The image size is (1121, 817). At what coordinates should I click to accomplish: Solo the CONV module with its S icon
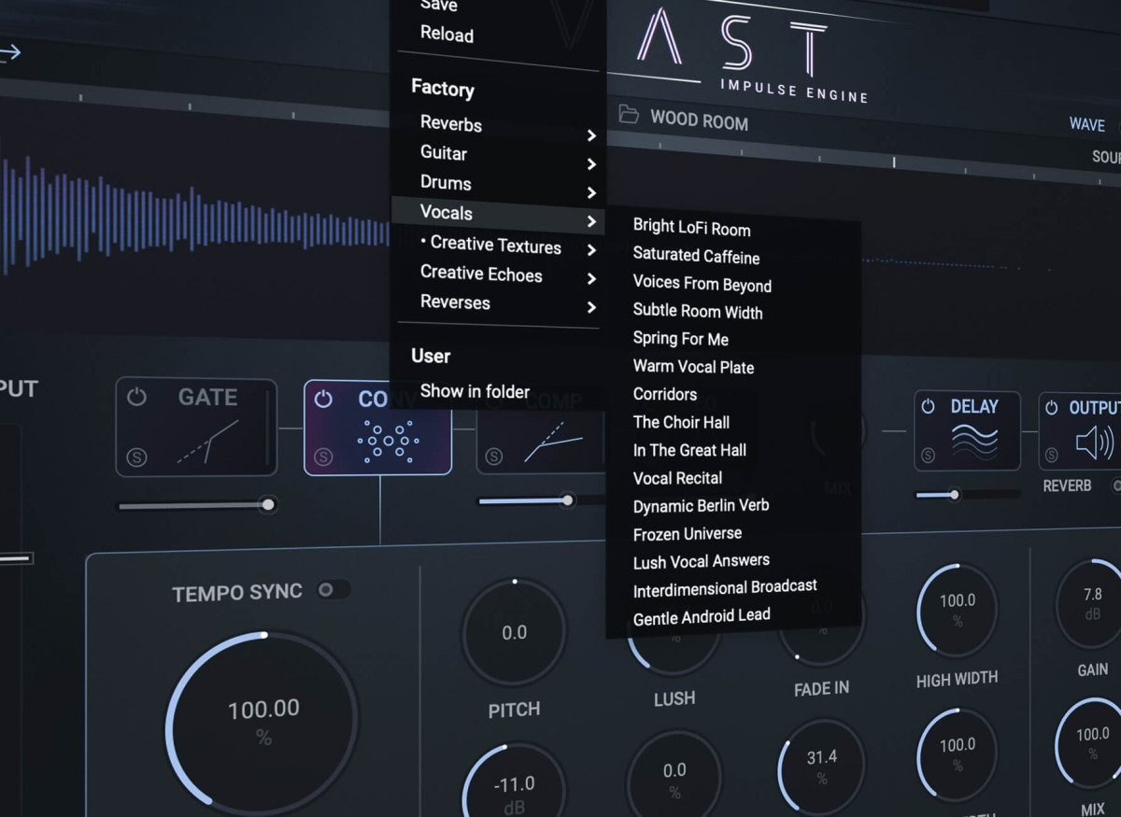[323, 458]
